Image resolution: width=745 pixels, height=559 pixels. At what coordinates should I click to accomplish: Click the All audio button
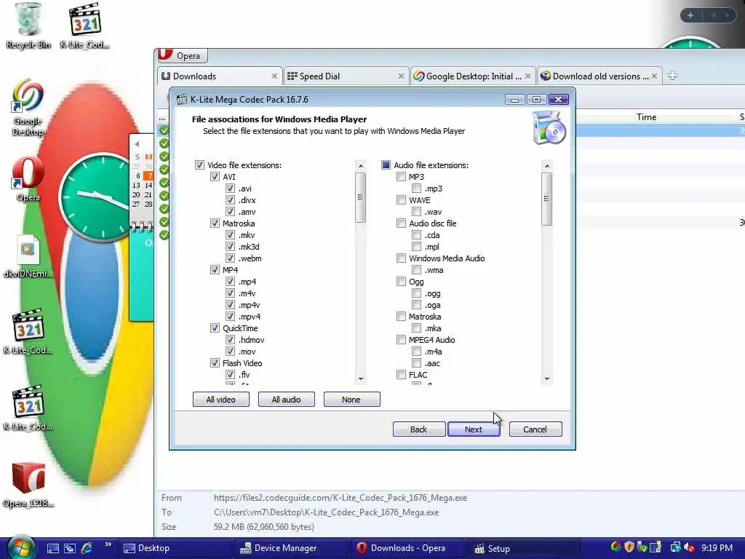click(286, 400)
